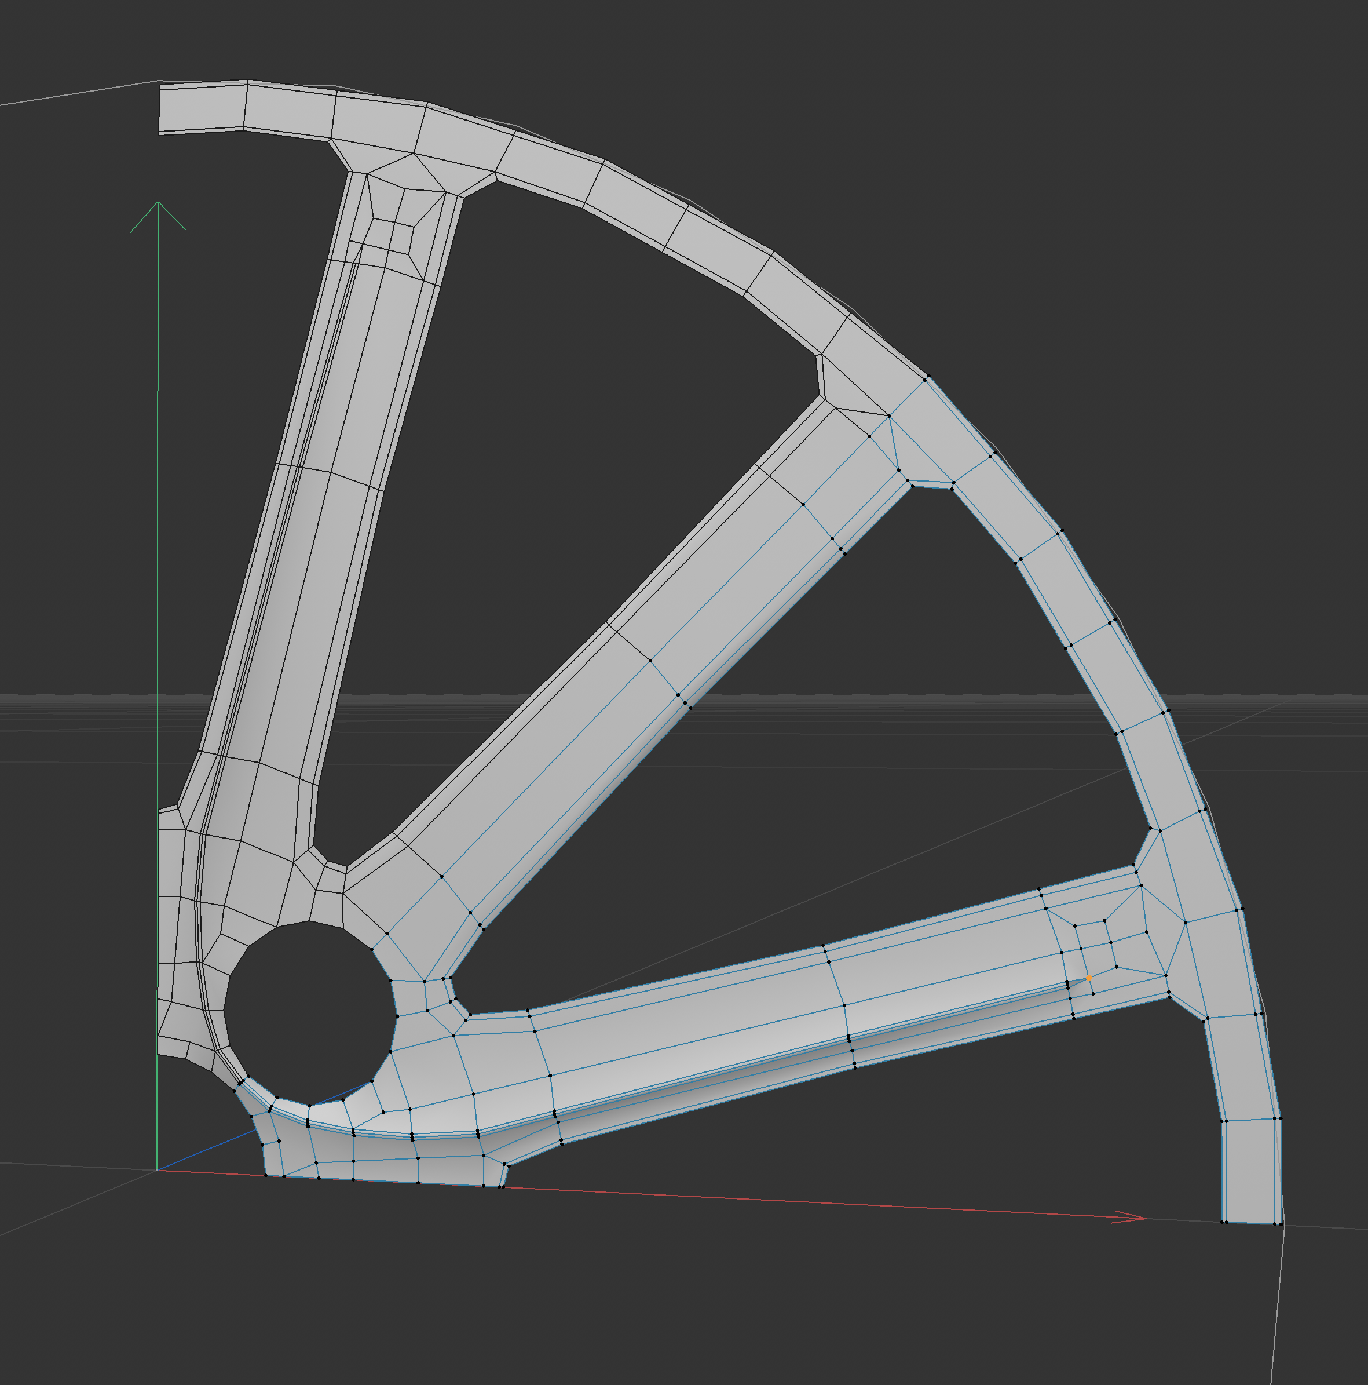Image resolution: width=1368 pixels, height=1385 pixels.
Task: Click the horizon line at the viewport's right edge
Action: tap(1358, 695)
